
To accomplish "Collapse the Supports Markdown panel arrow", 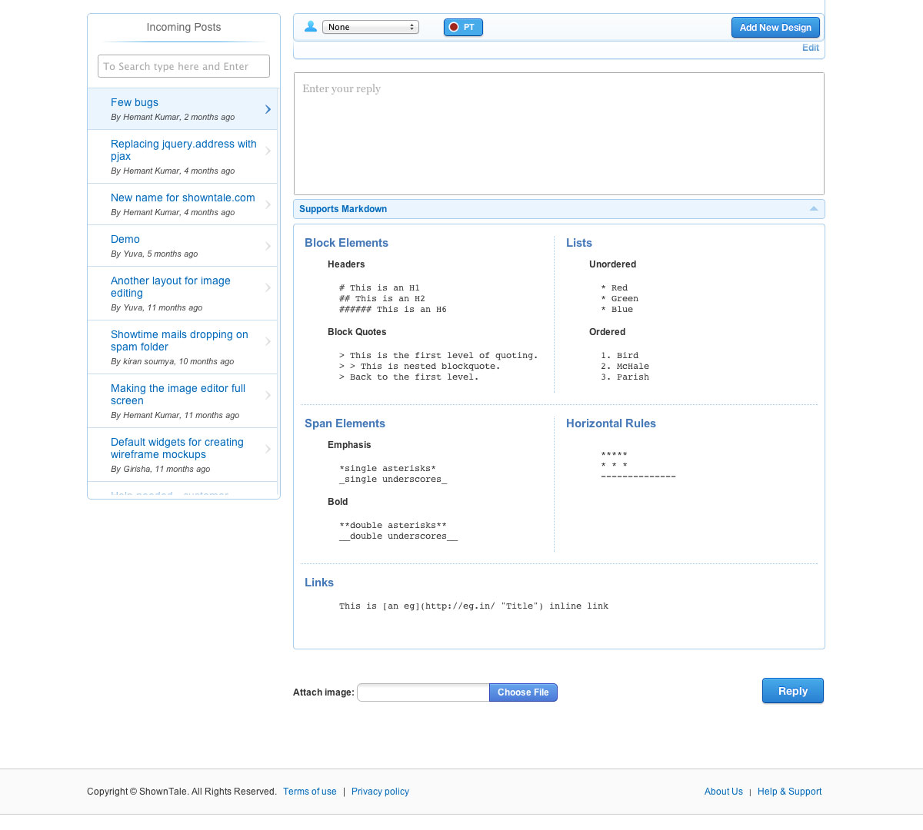I will click(x=813, y=209).
